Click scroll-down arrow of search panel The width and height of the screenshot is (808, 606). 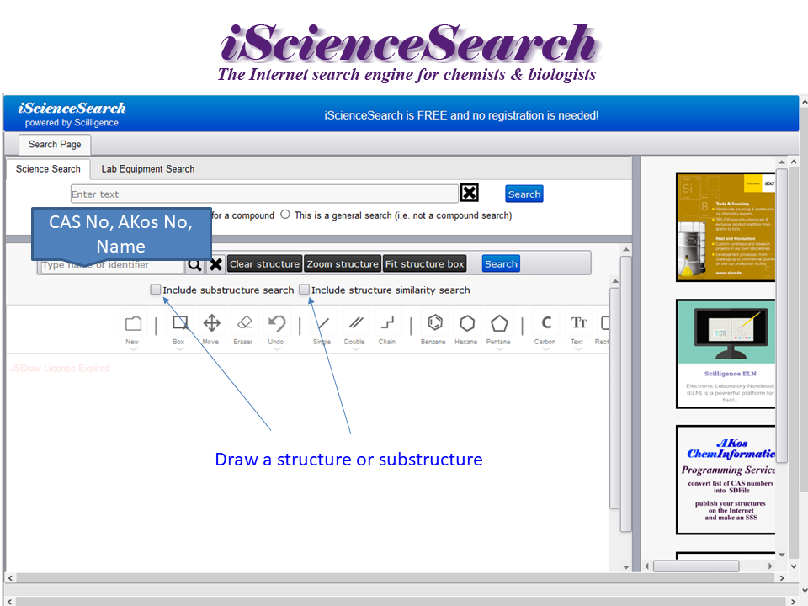coord(626,567)
